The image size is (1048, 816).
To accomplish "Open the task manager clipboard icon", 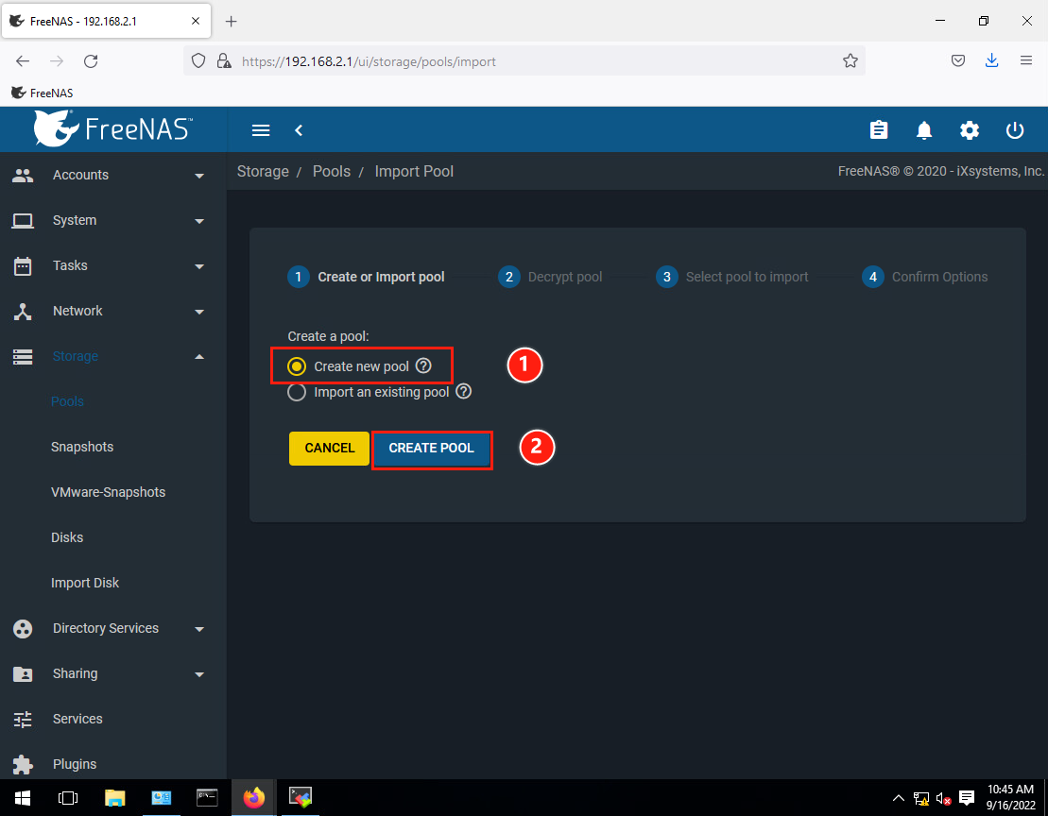I will click(879, 129).
